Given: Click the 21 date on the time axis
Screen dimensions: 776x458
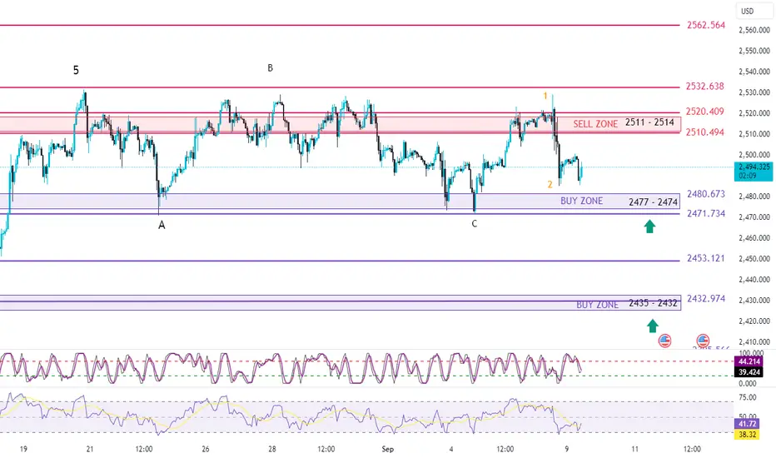Looking at the screenshot, I should (x=90, y=449).
